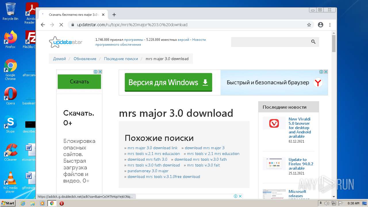Open download mrs fath 3.0 link
The image size is (368, 207).
(147, 159)
